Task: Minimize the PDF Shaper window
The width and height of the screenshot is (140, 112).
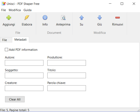Action: (110, 4)
